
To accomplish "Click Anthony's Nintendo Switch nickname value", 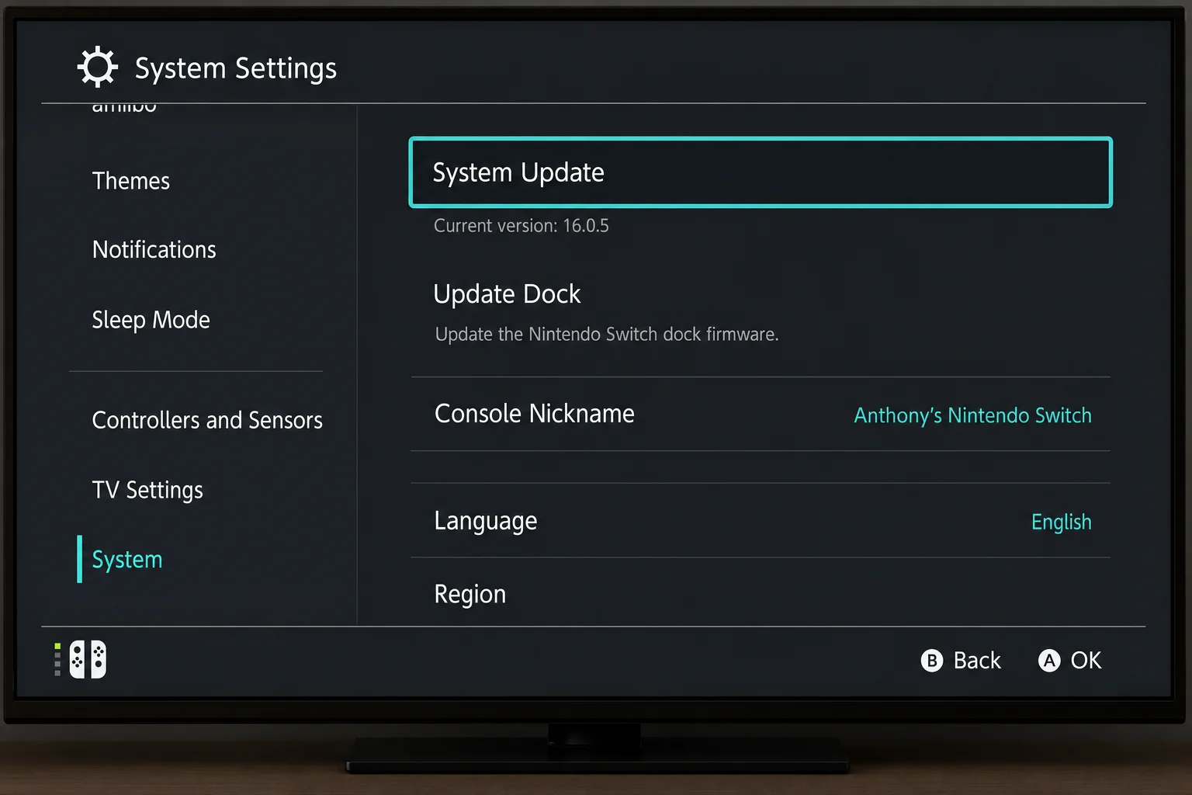I will [972, 415].
